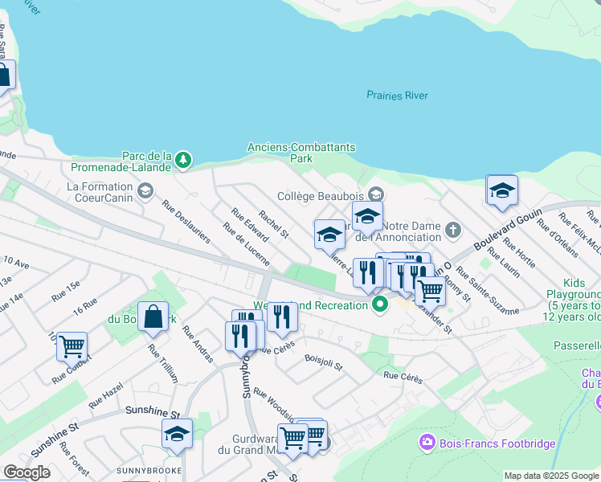
Task: Open La Formation CoeurCanin label
Action: point(100,192)
